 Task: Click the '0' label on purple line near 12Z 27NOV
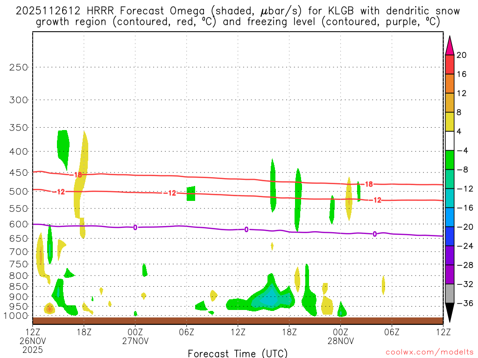[x=246, y=229]
